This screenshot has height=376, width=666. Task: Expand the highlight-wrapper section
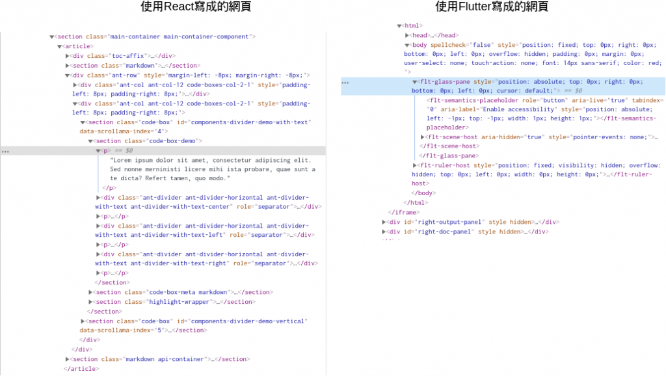coord(90,302)
